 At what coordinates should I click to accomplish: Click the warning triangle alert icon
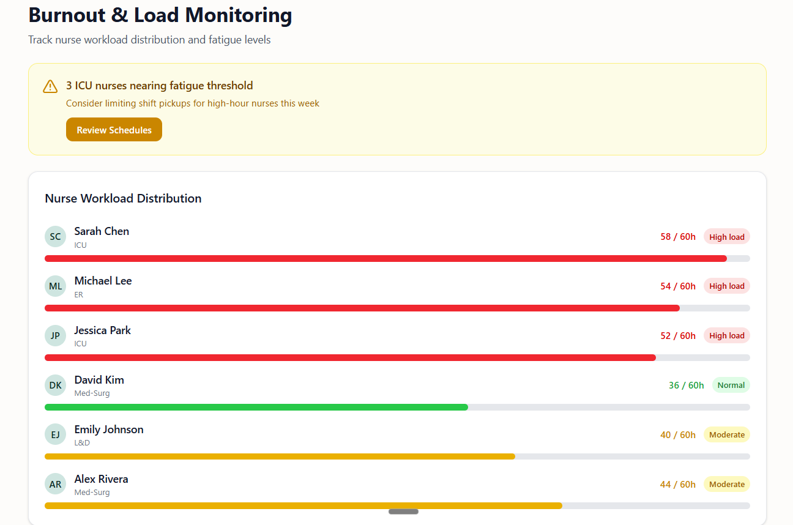tap(50, 86)
